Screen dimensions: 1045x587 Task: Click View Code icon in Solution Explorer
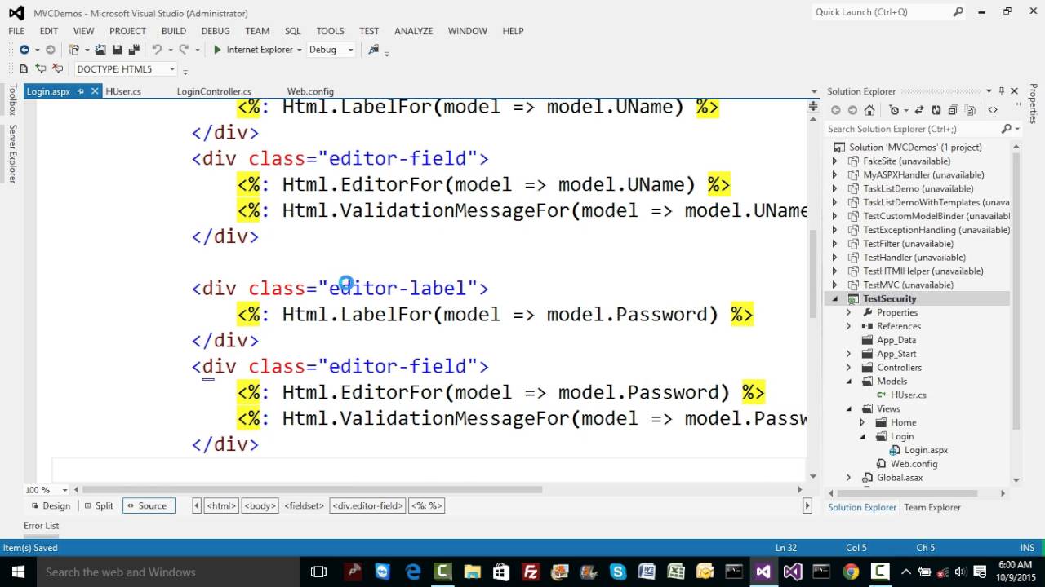point(993,110)
